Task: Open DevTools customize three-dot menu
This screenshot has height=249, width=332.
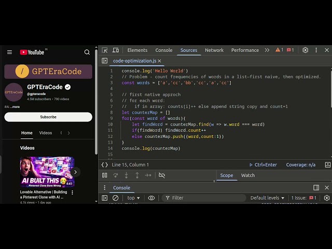Action: tap(316, 50)
